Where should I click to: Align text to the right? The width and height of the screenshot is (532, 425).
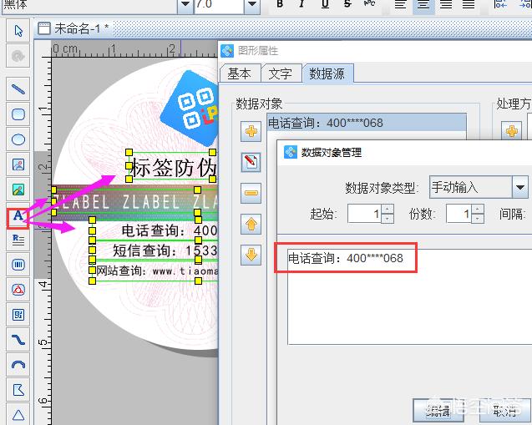[446, 5]
